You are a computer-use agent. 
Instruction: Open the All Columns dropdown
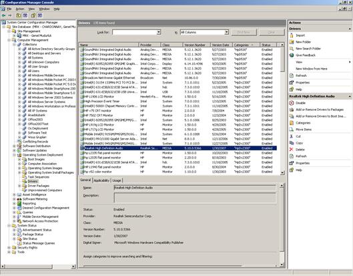pos(226,32)
